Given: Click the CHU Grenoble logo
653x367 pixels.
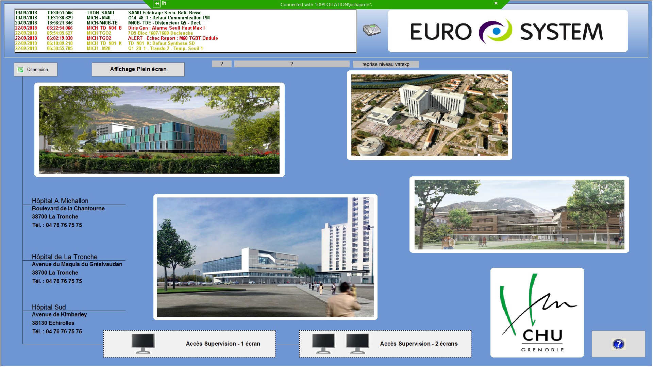Looking at the screenshot, I should (537, 313).
